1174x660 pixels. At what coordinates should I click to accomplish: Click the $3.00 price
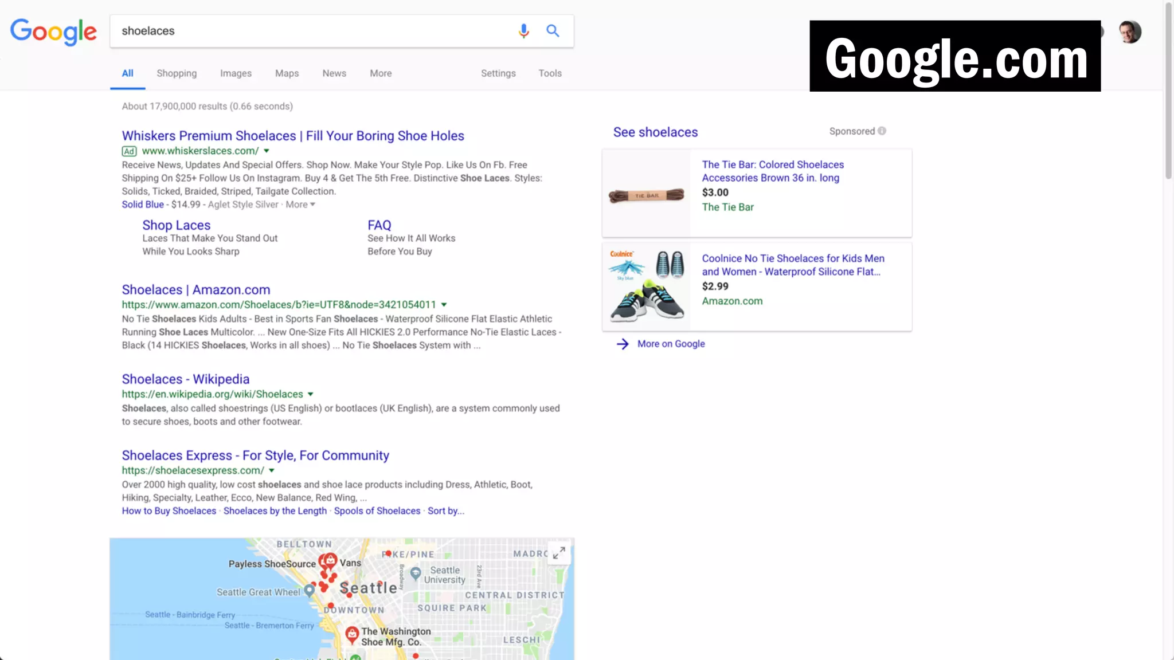(x=715, y=193)
